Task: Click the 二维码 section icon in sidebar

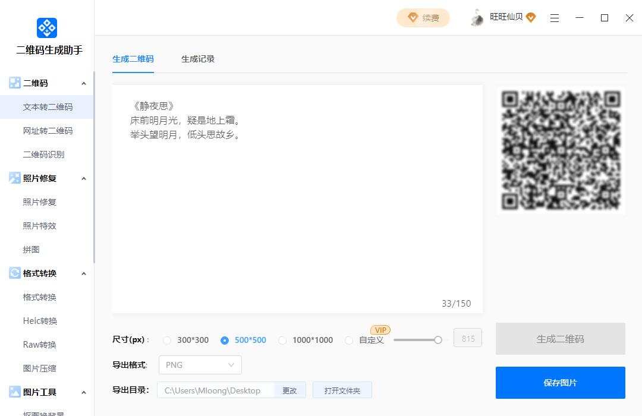Action: coord(15,83)
